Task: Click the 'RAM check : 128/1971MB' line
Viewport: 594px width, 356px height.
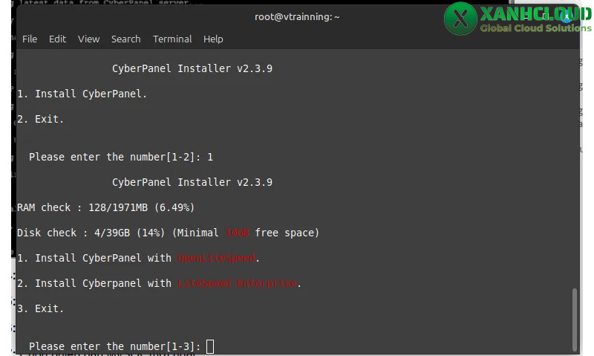Action: (x=105, y=208)
